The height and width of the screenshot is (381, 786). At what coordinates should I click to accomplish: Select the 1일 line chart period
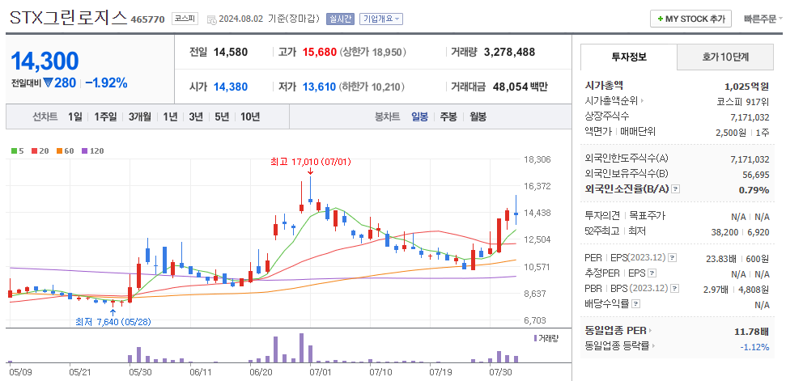click(x=74, y=117)
